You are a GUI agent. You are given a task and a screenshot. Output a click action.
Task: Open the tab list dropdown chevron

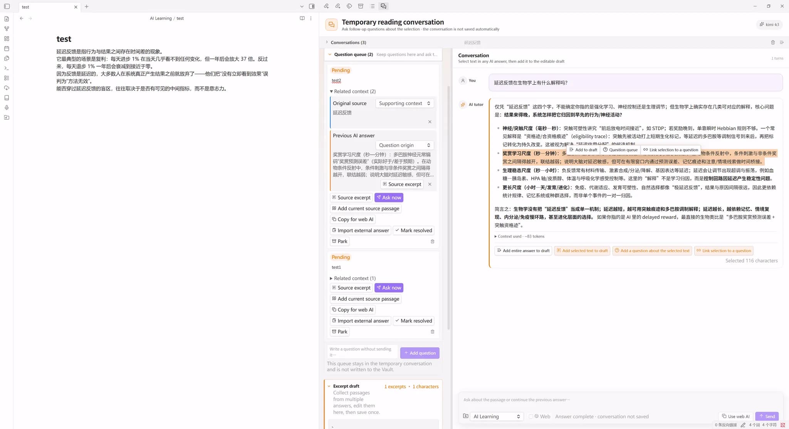click(302, 7)
